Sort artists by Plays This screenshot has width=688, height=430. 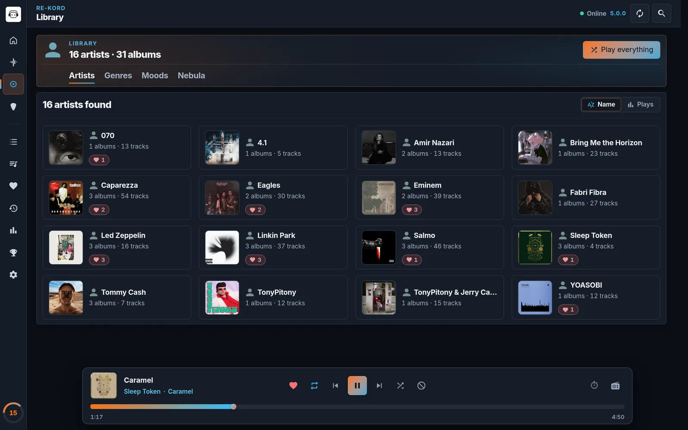click(x=640, y=104)
